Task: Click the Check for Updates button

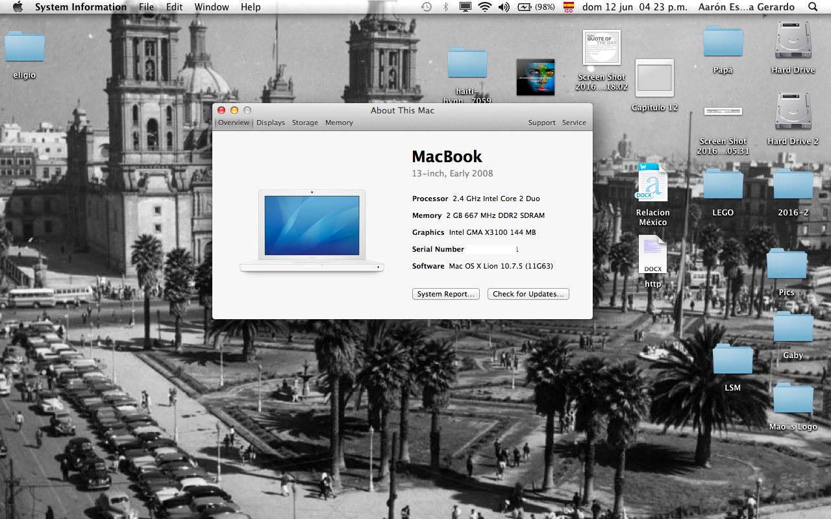Action: pyautogui.click(x=528, y=294)
